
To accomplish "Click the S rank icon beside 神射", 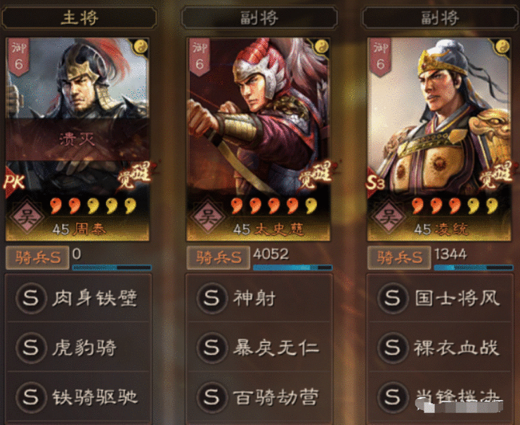I will [x=212, y=298].
